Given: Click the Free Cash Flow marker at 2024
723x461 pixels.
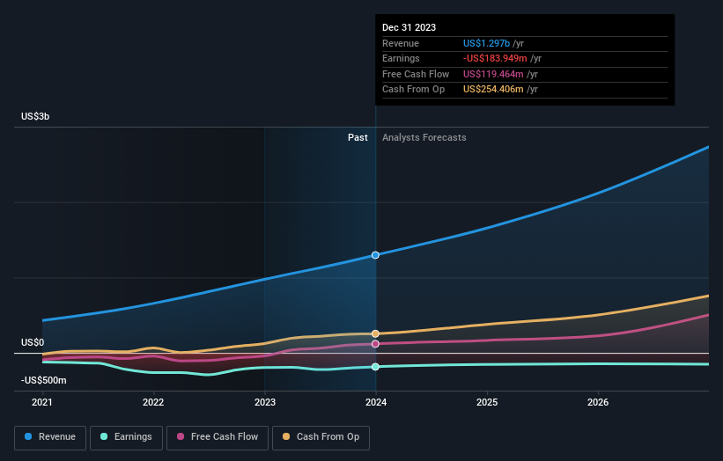Looking at the screenshot, I should (375, 344).
